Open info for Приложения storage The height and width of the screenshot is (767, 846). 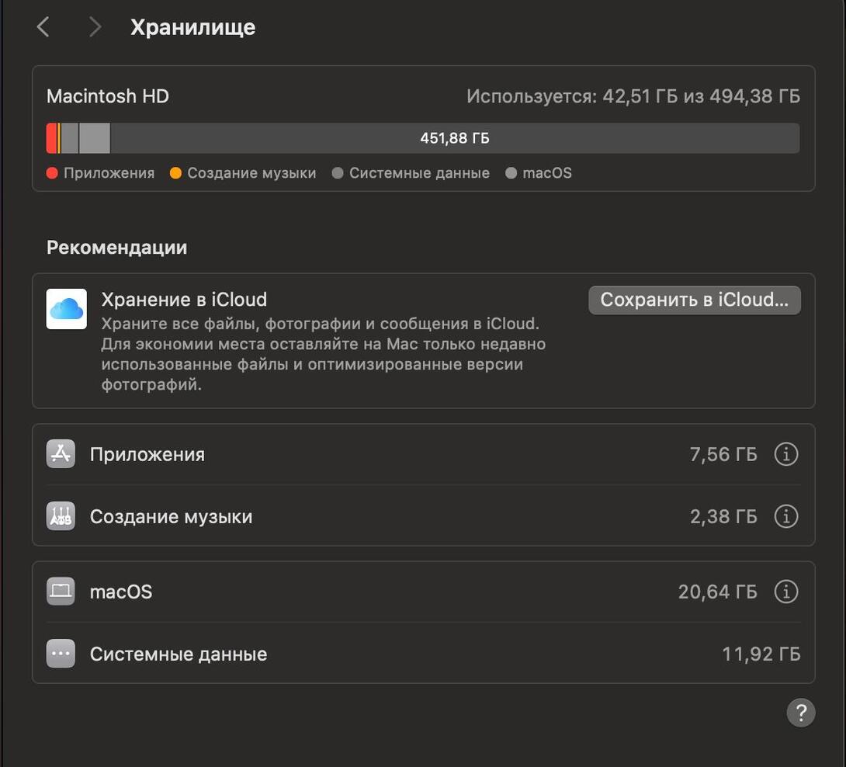[785, 454]
